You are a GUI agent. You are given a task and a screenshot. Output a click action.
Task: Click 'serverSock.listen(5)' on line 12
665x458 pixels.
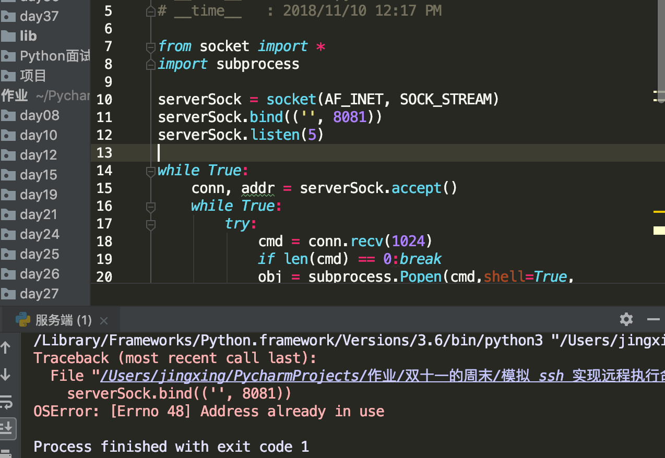pos(241,135)
